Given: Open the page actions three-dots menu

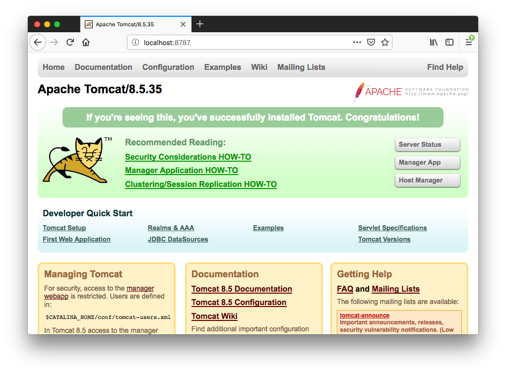Looking at the screenshot, I should pos(357,42).
